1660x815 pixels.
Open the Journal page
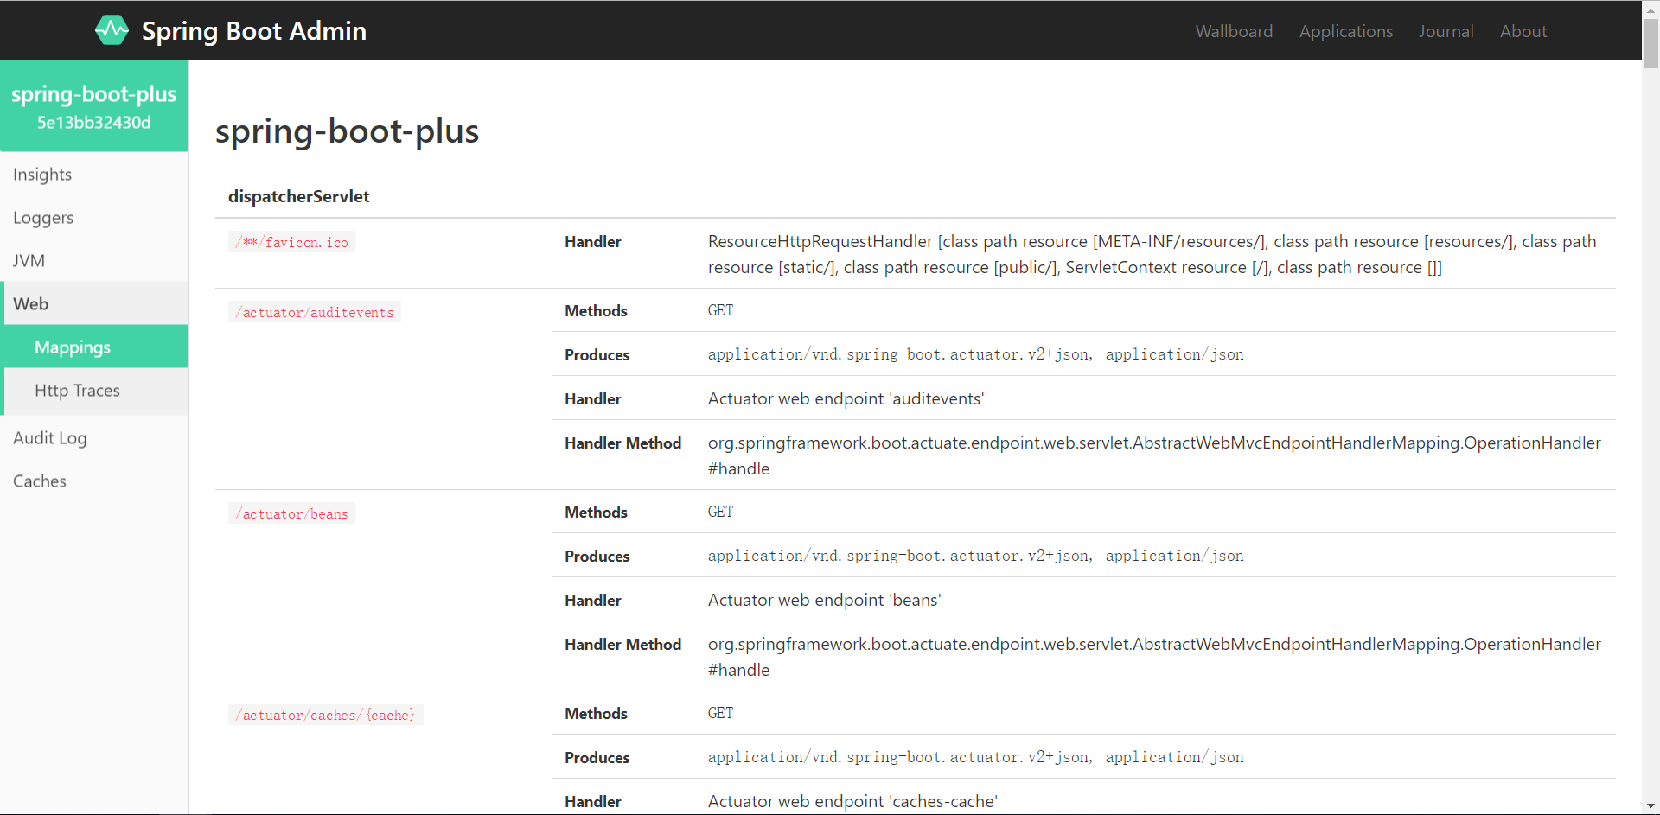(1446, 31)
